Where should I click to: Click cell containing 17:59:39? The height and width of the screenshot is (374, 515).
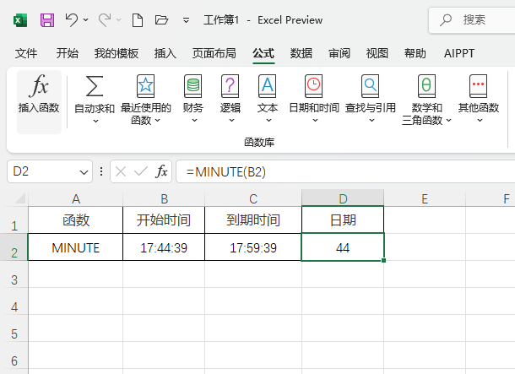pos(253,247)
